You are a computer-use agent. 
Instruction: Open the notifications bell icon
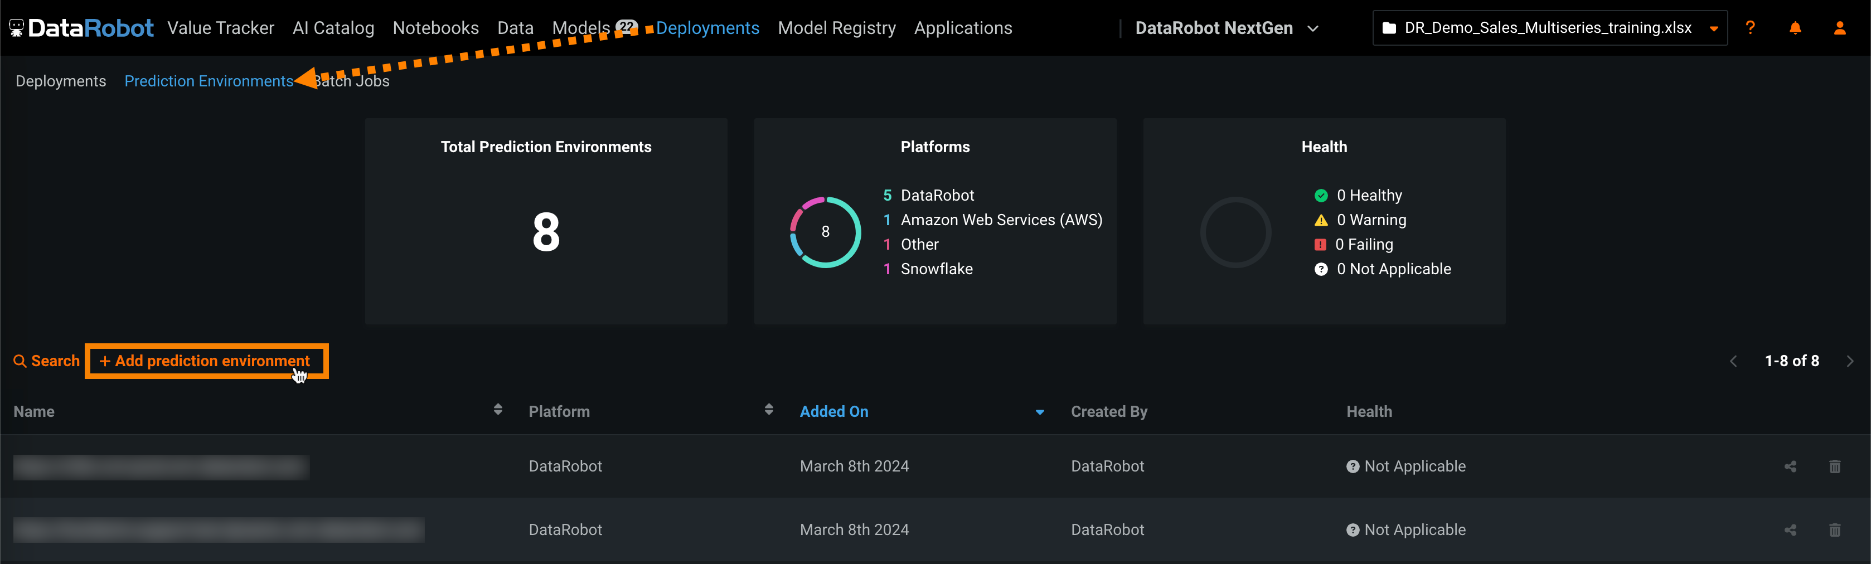1795,28
